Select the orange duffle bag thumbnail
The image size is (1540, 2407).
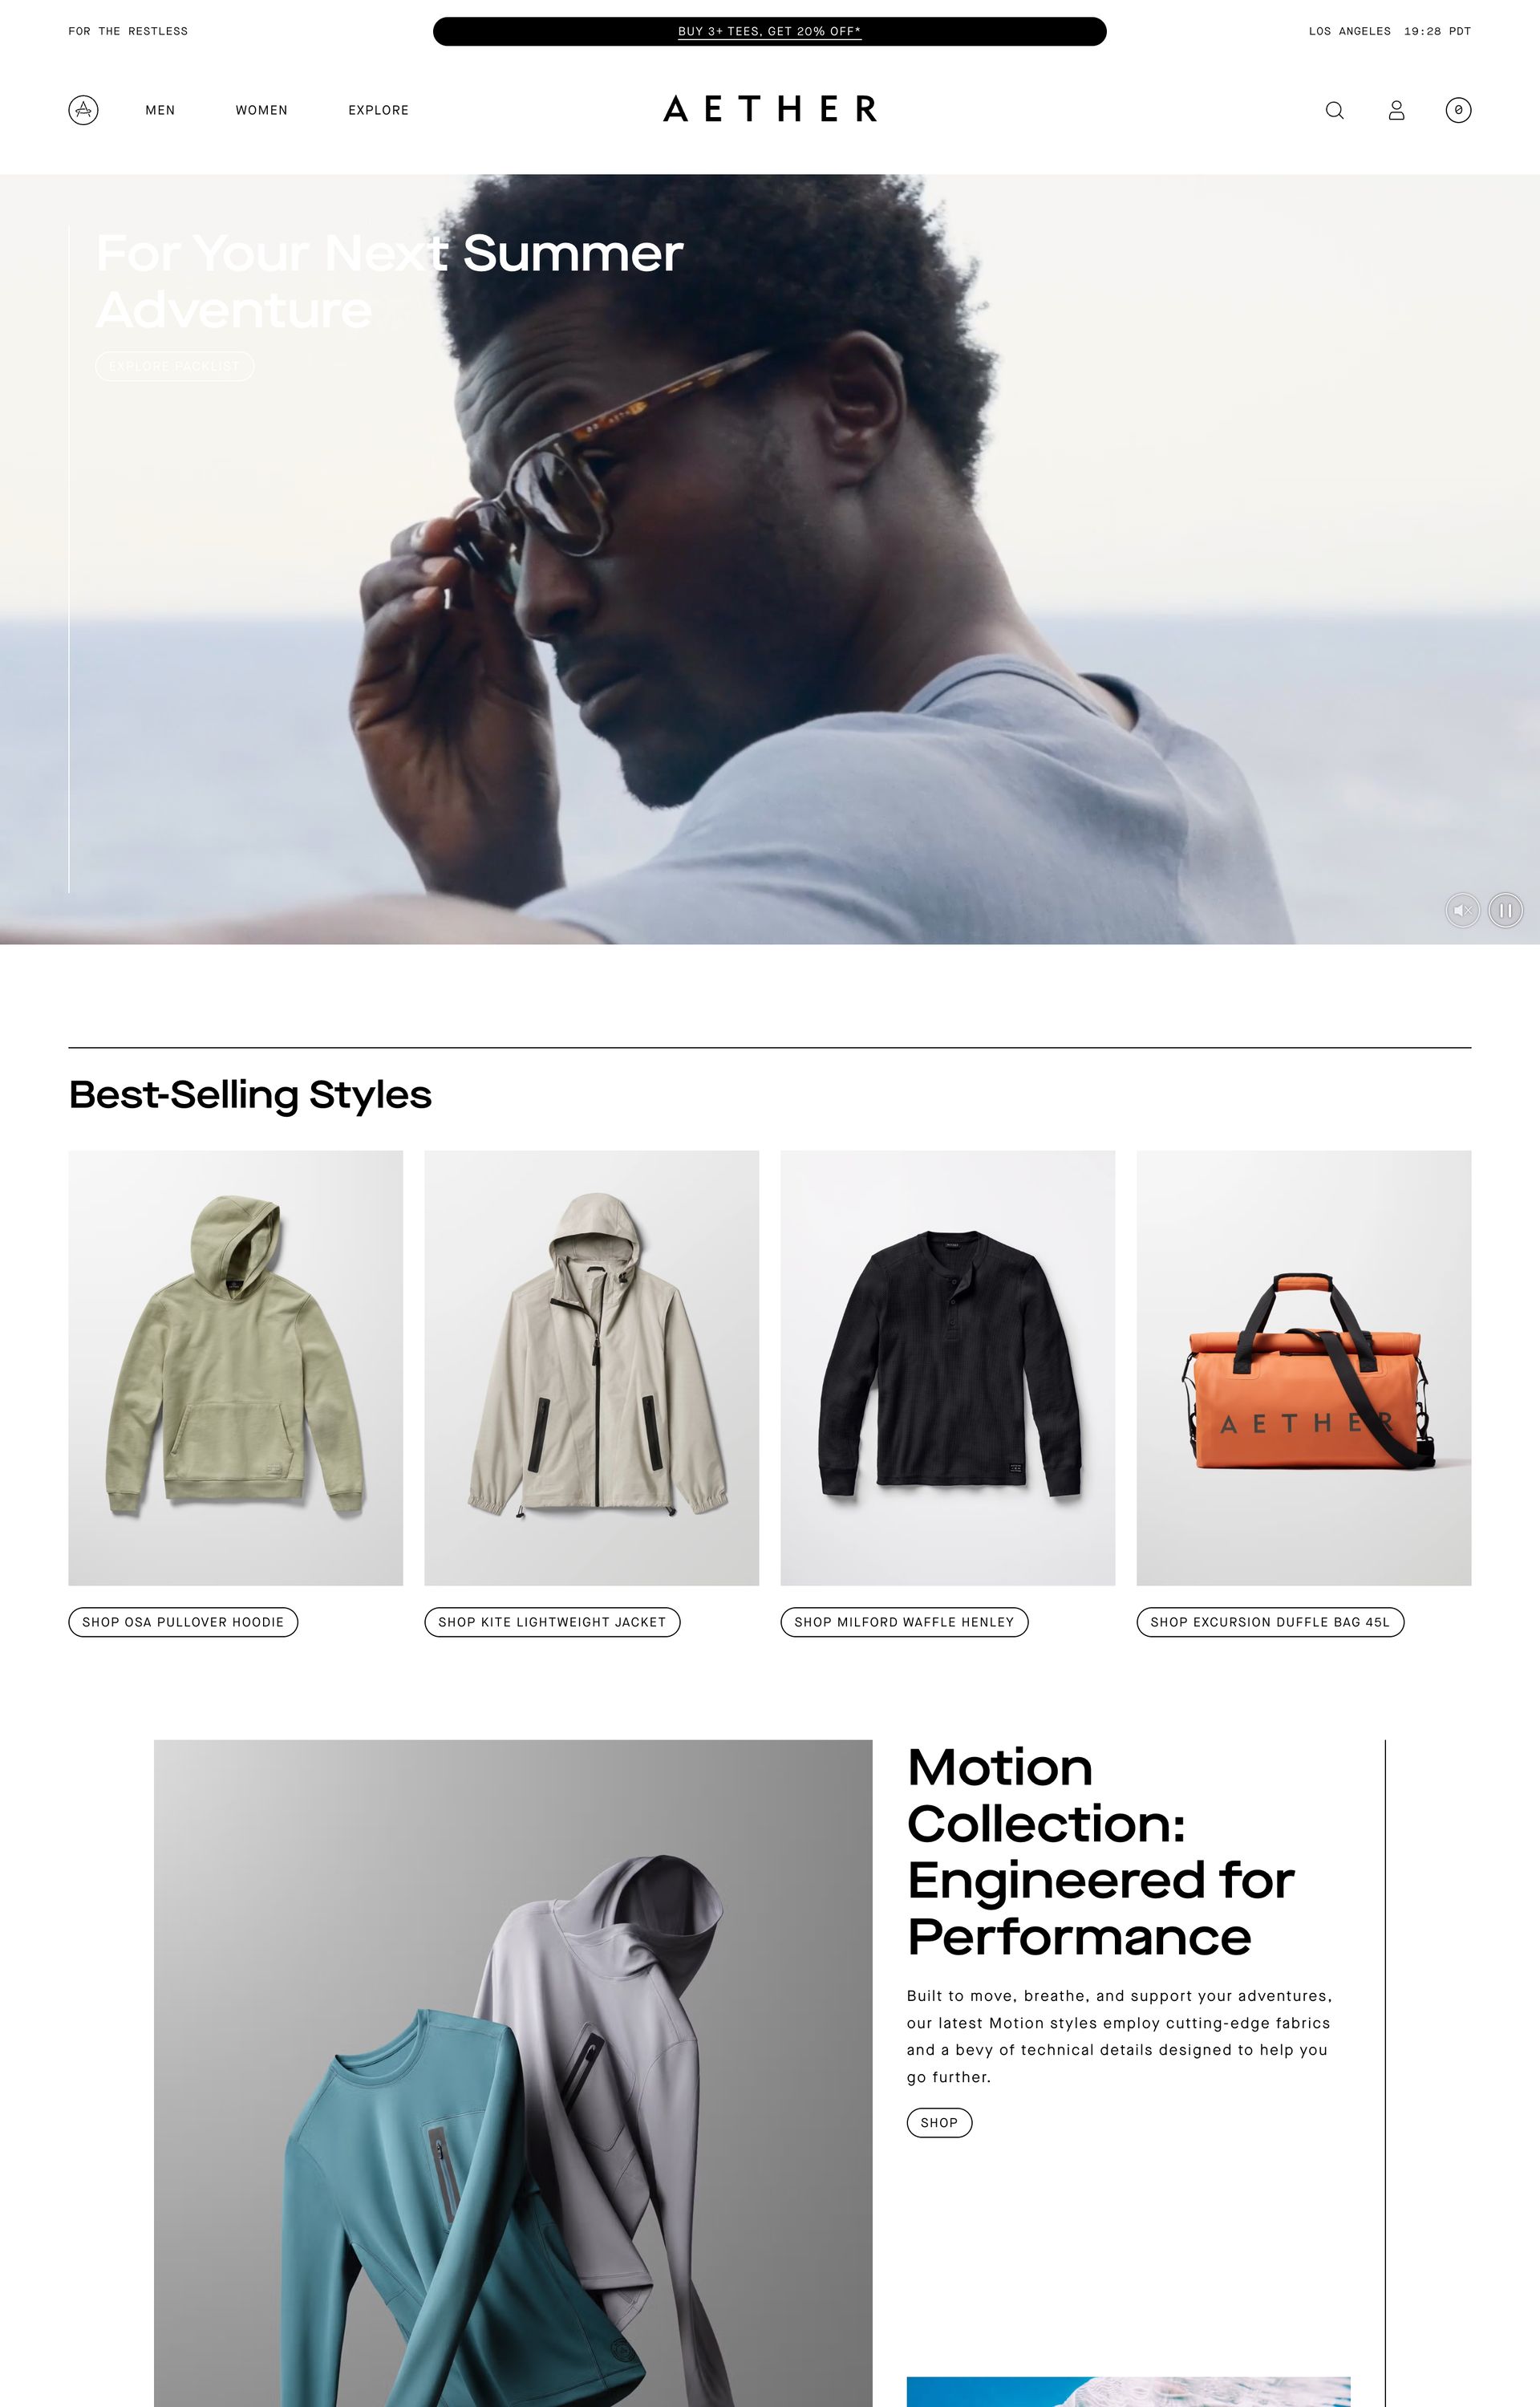[x=1303, y=1367]
